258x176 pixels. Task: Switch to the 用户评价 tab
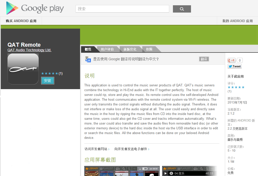tap(107, 49)
